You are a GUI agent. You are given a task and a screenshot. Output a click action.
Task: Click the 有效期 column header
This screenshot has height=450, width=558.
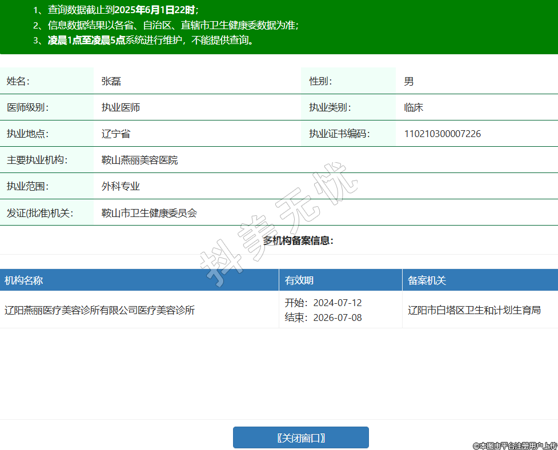(299, 280)
